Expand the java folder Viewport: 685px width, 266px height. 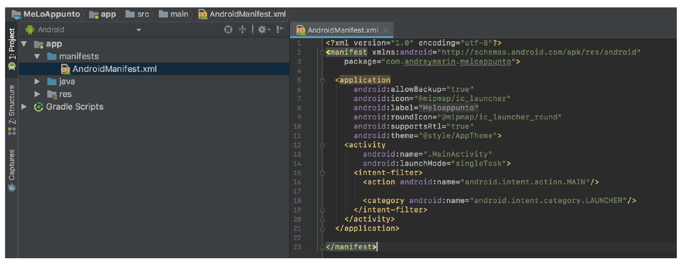tap(37, 82)
